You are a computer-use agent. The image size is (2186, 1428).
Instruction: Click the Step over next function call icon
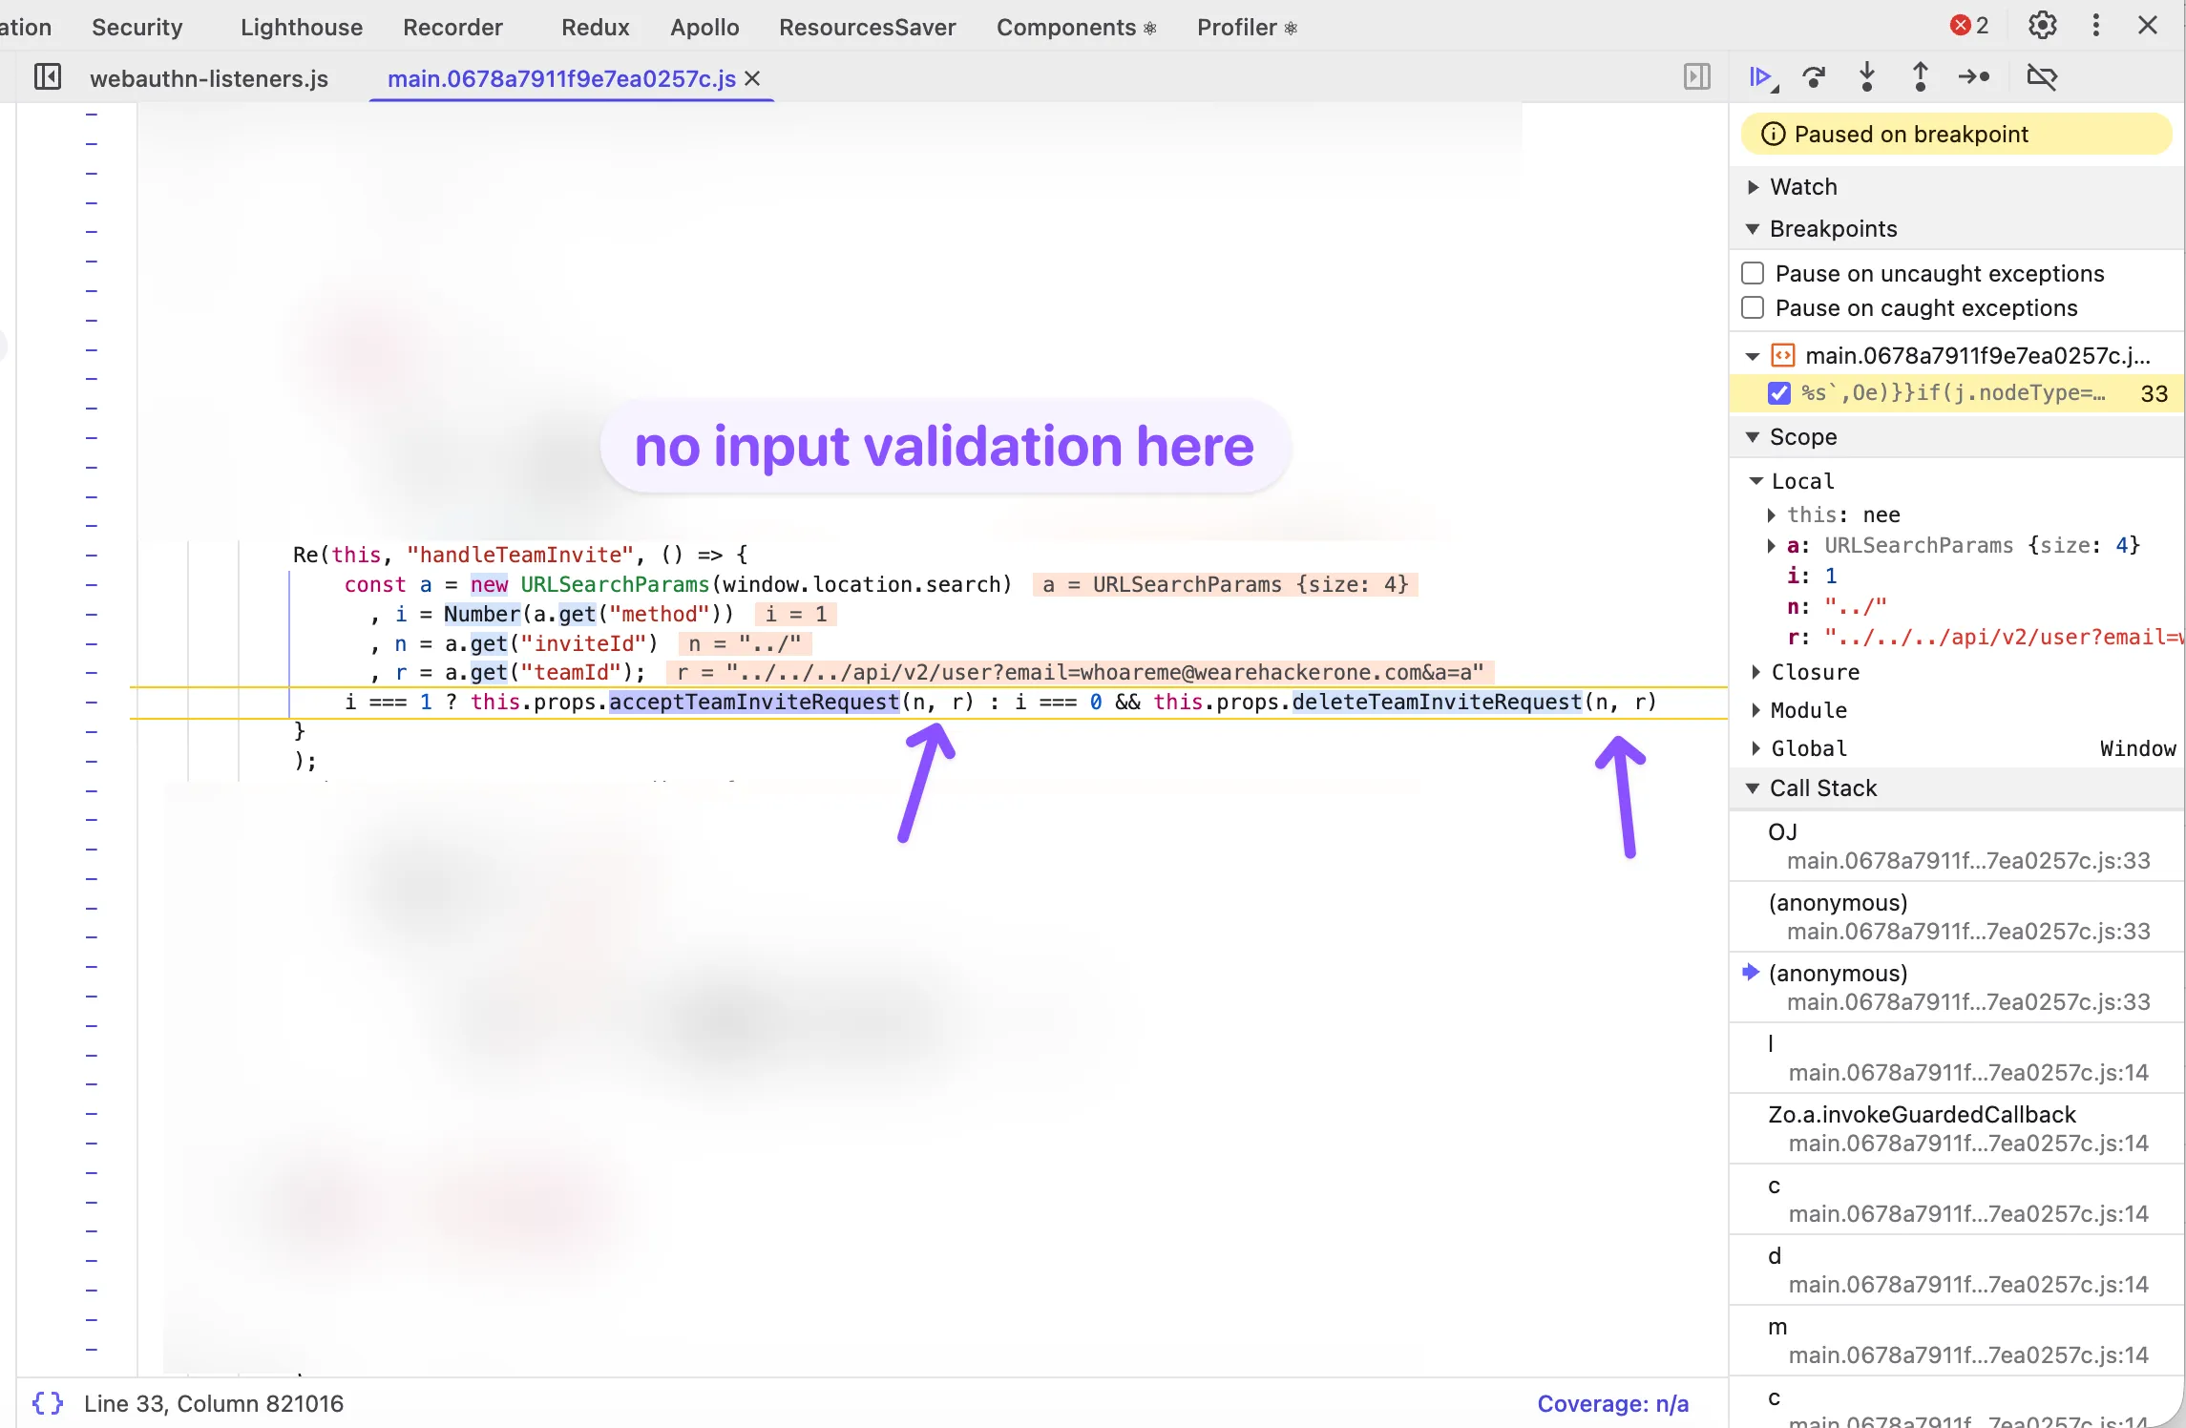(x=1813, y=76)
